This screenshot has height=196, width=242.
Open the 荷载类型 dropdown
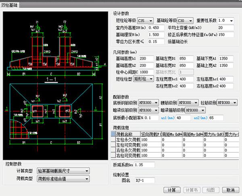pos(63,179)
